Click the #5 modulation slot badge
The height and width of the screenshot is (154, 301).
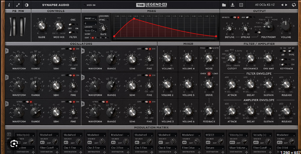113,143
